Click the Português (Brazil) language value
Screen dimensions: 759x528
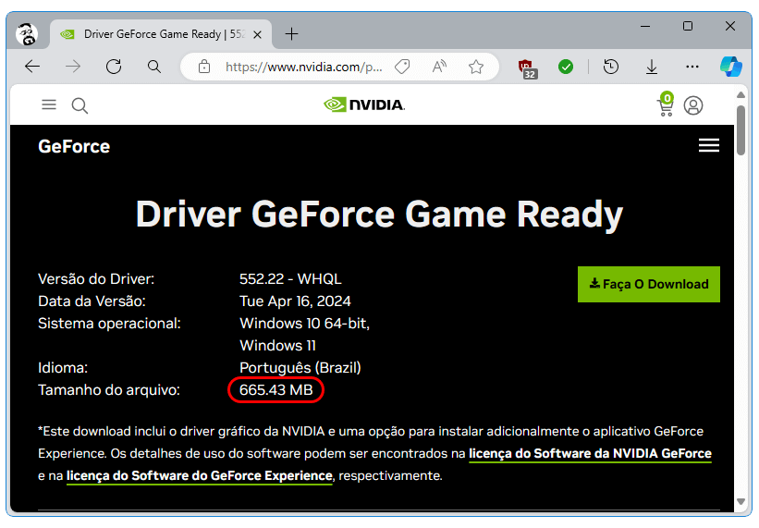click(300, 368)
